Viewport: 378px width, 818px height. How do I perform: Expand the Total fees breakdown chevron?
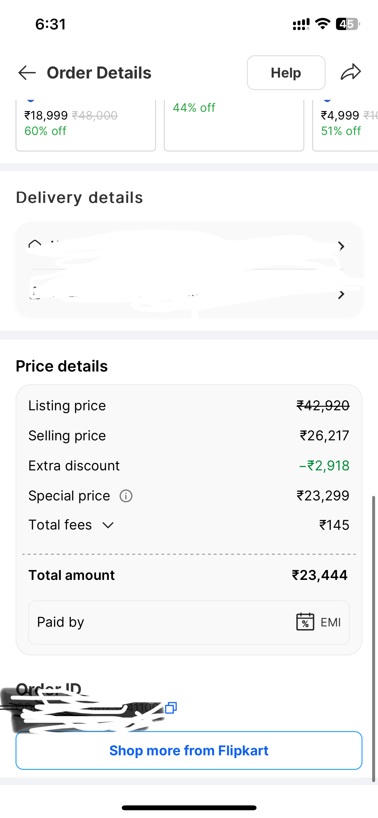[108, 525]
